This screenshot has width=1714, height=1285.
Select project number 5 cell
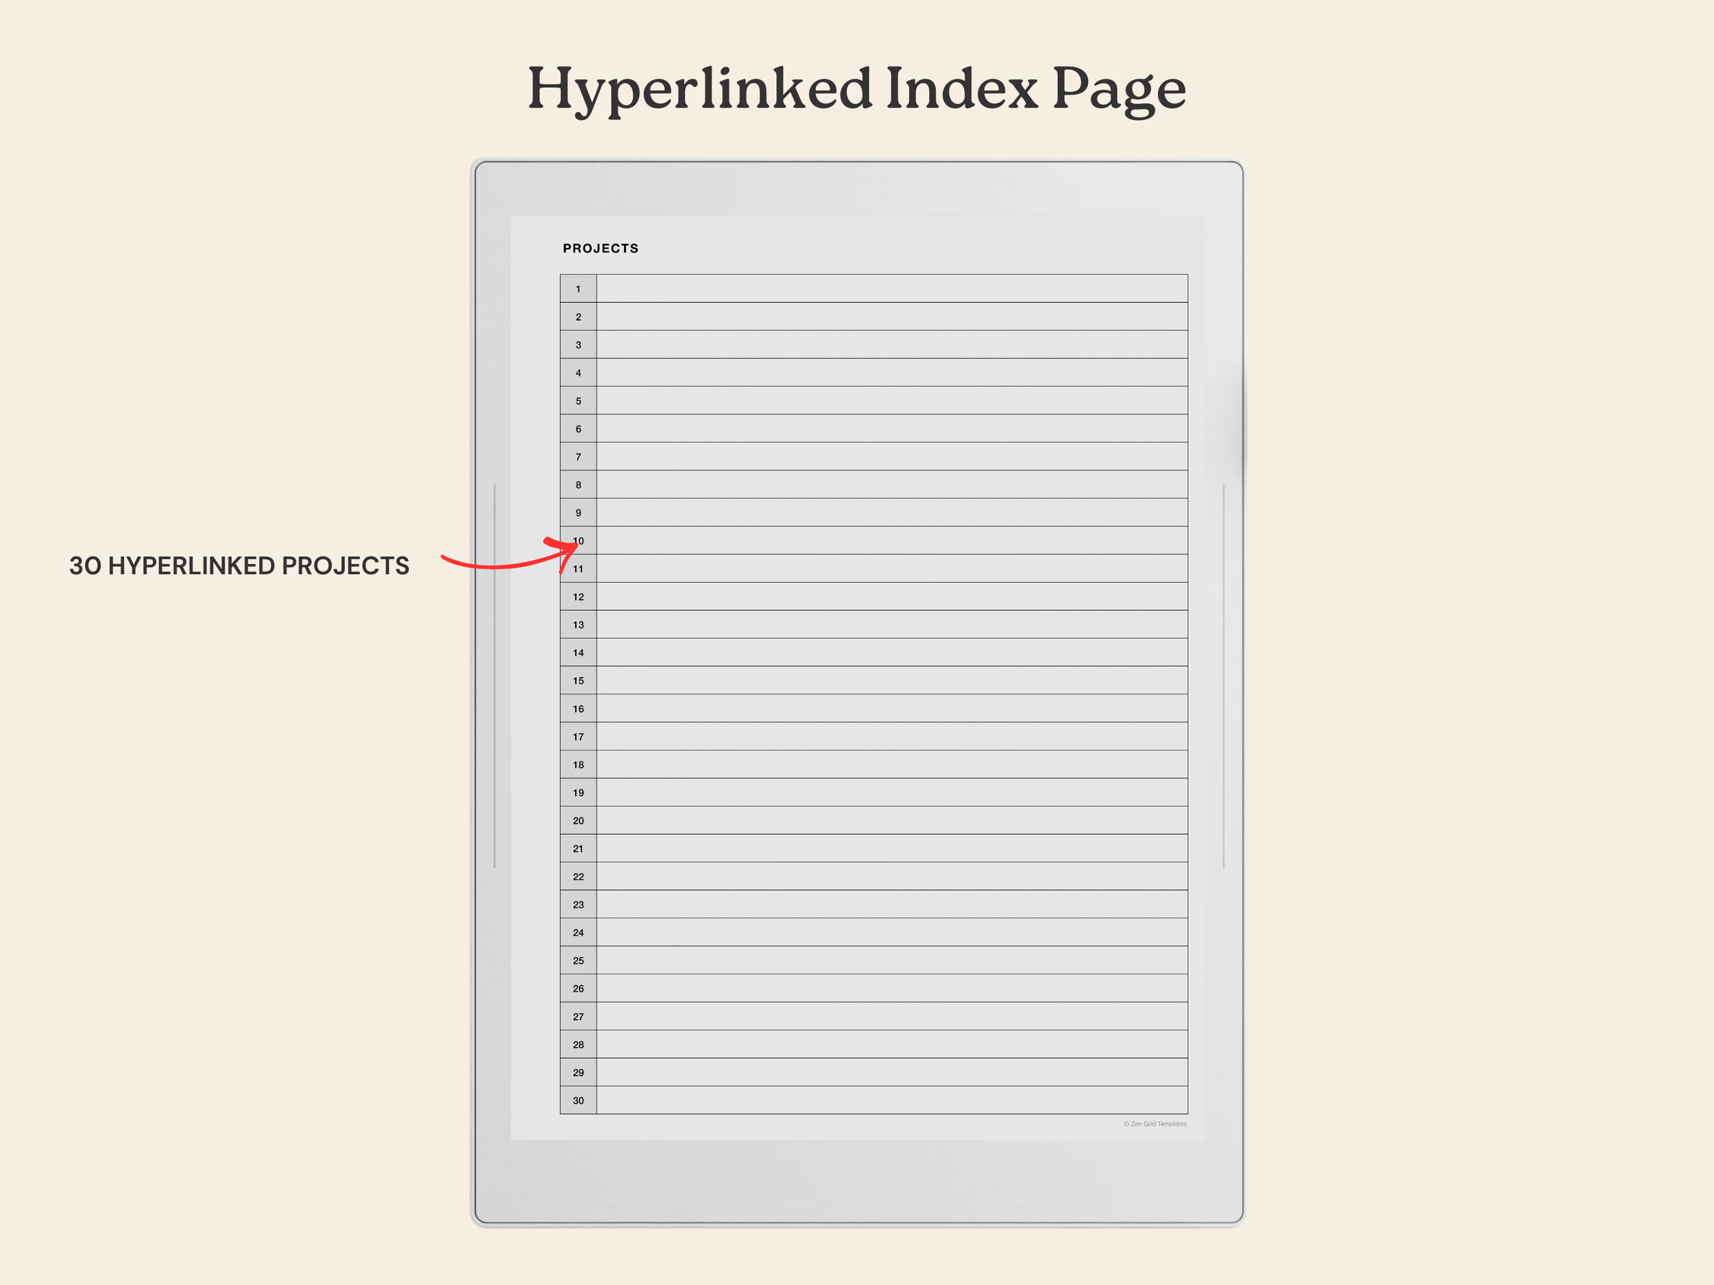578,400
